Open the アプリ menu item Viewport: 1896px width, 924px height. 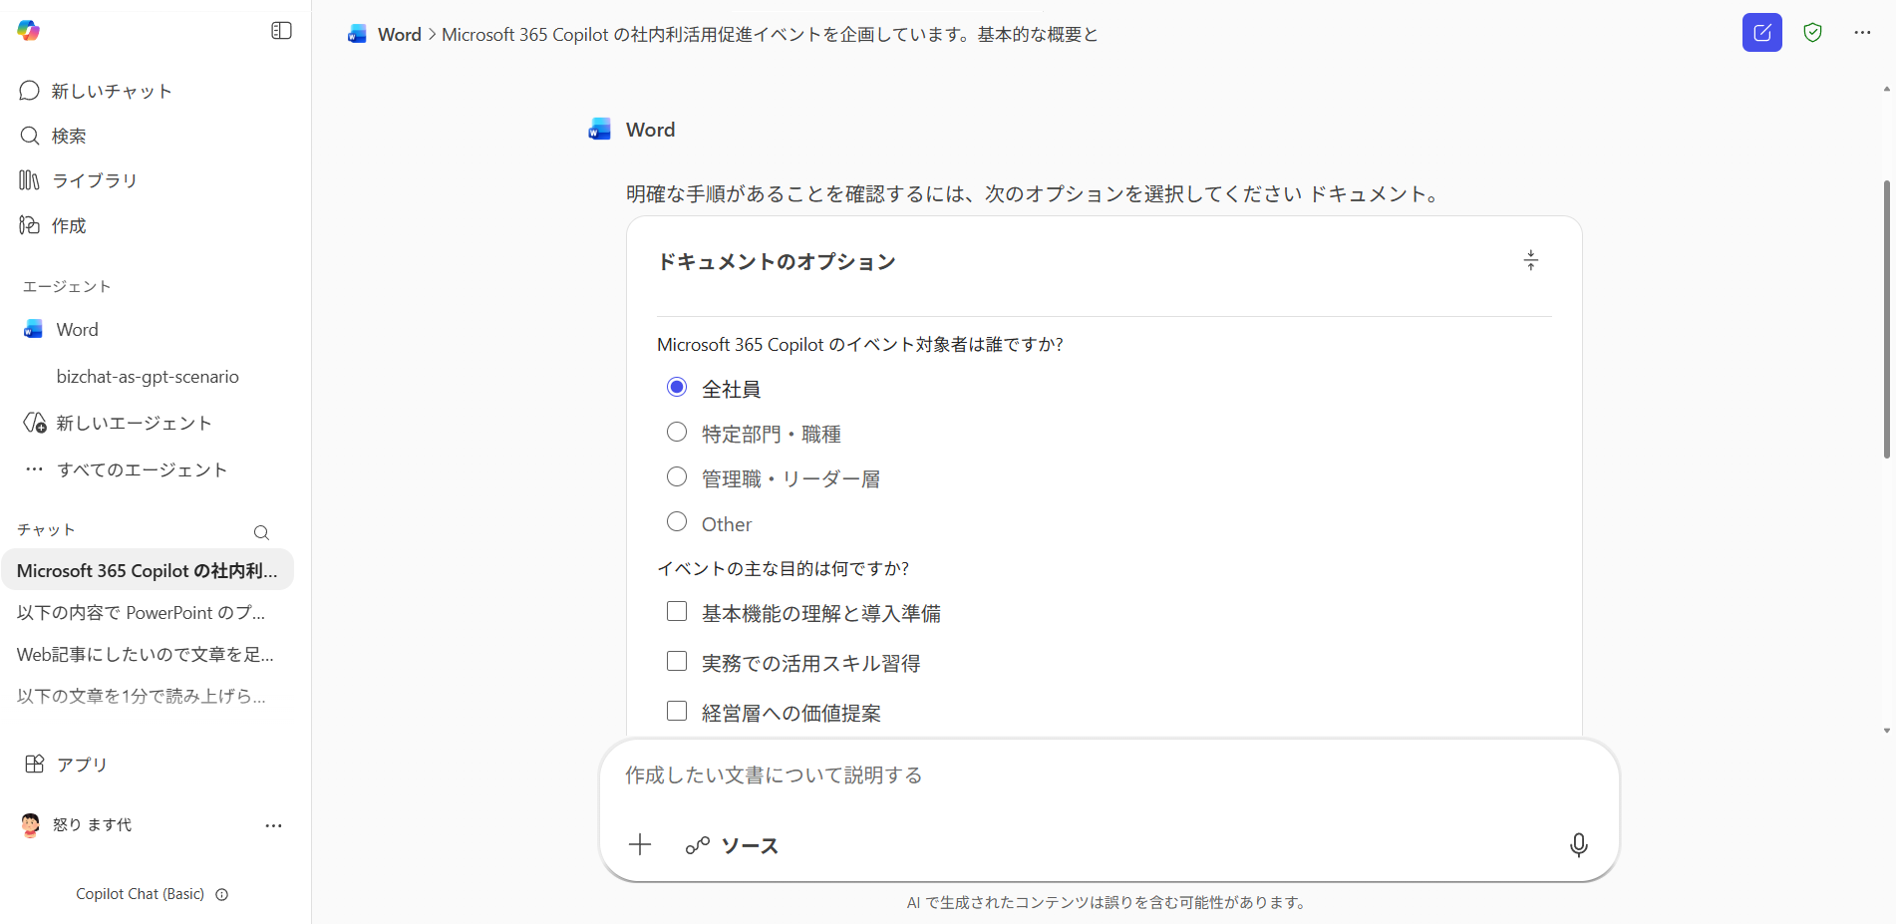[81, 765]
